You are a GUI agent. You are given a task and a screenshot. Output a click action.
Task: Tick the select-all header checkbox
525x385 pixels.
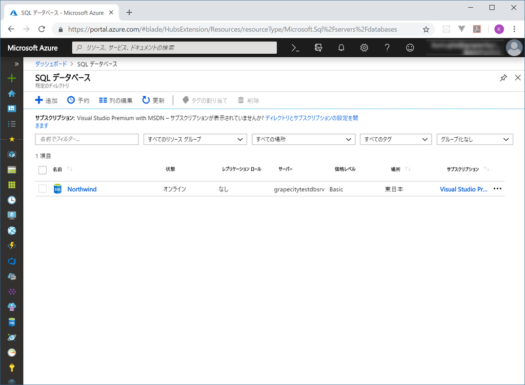(43, 170)
